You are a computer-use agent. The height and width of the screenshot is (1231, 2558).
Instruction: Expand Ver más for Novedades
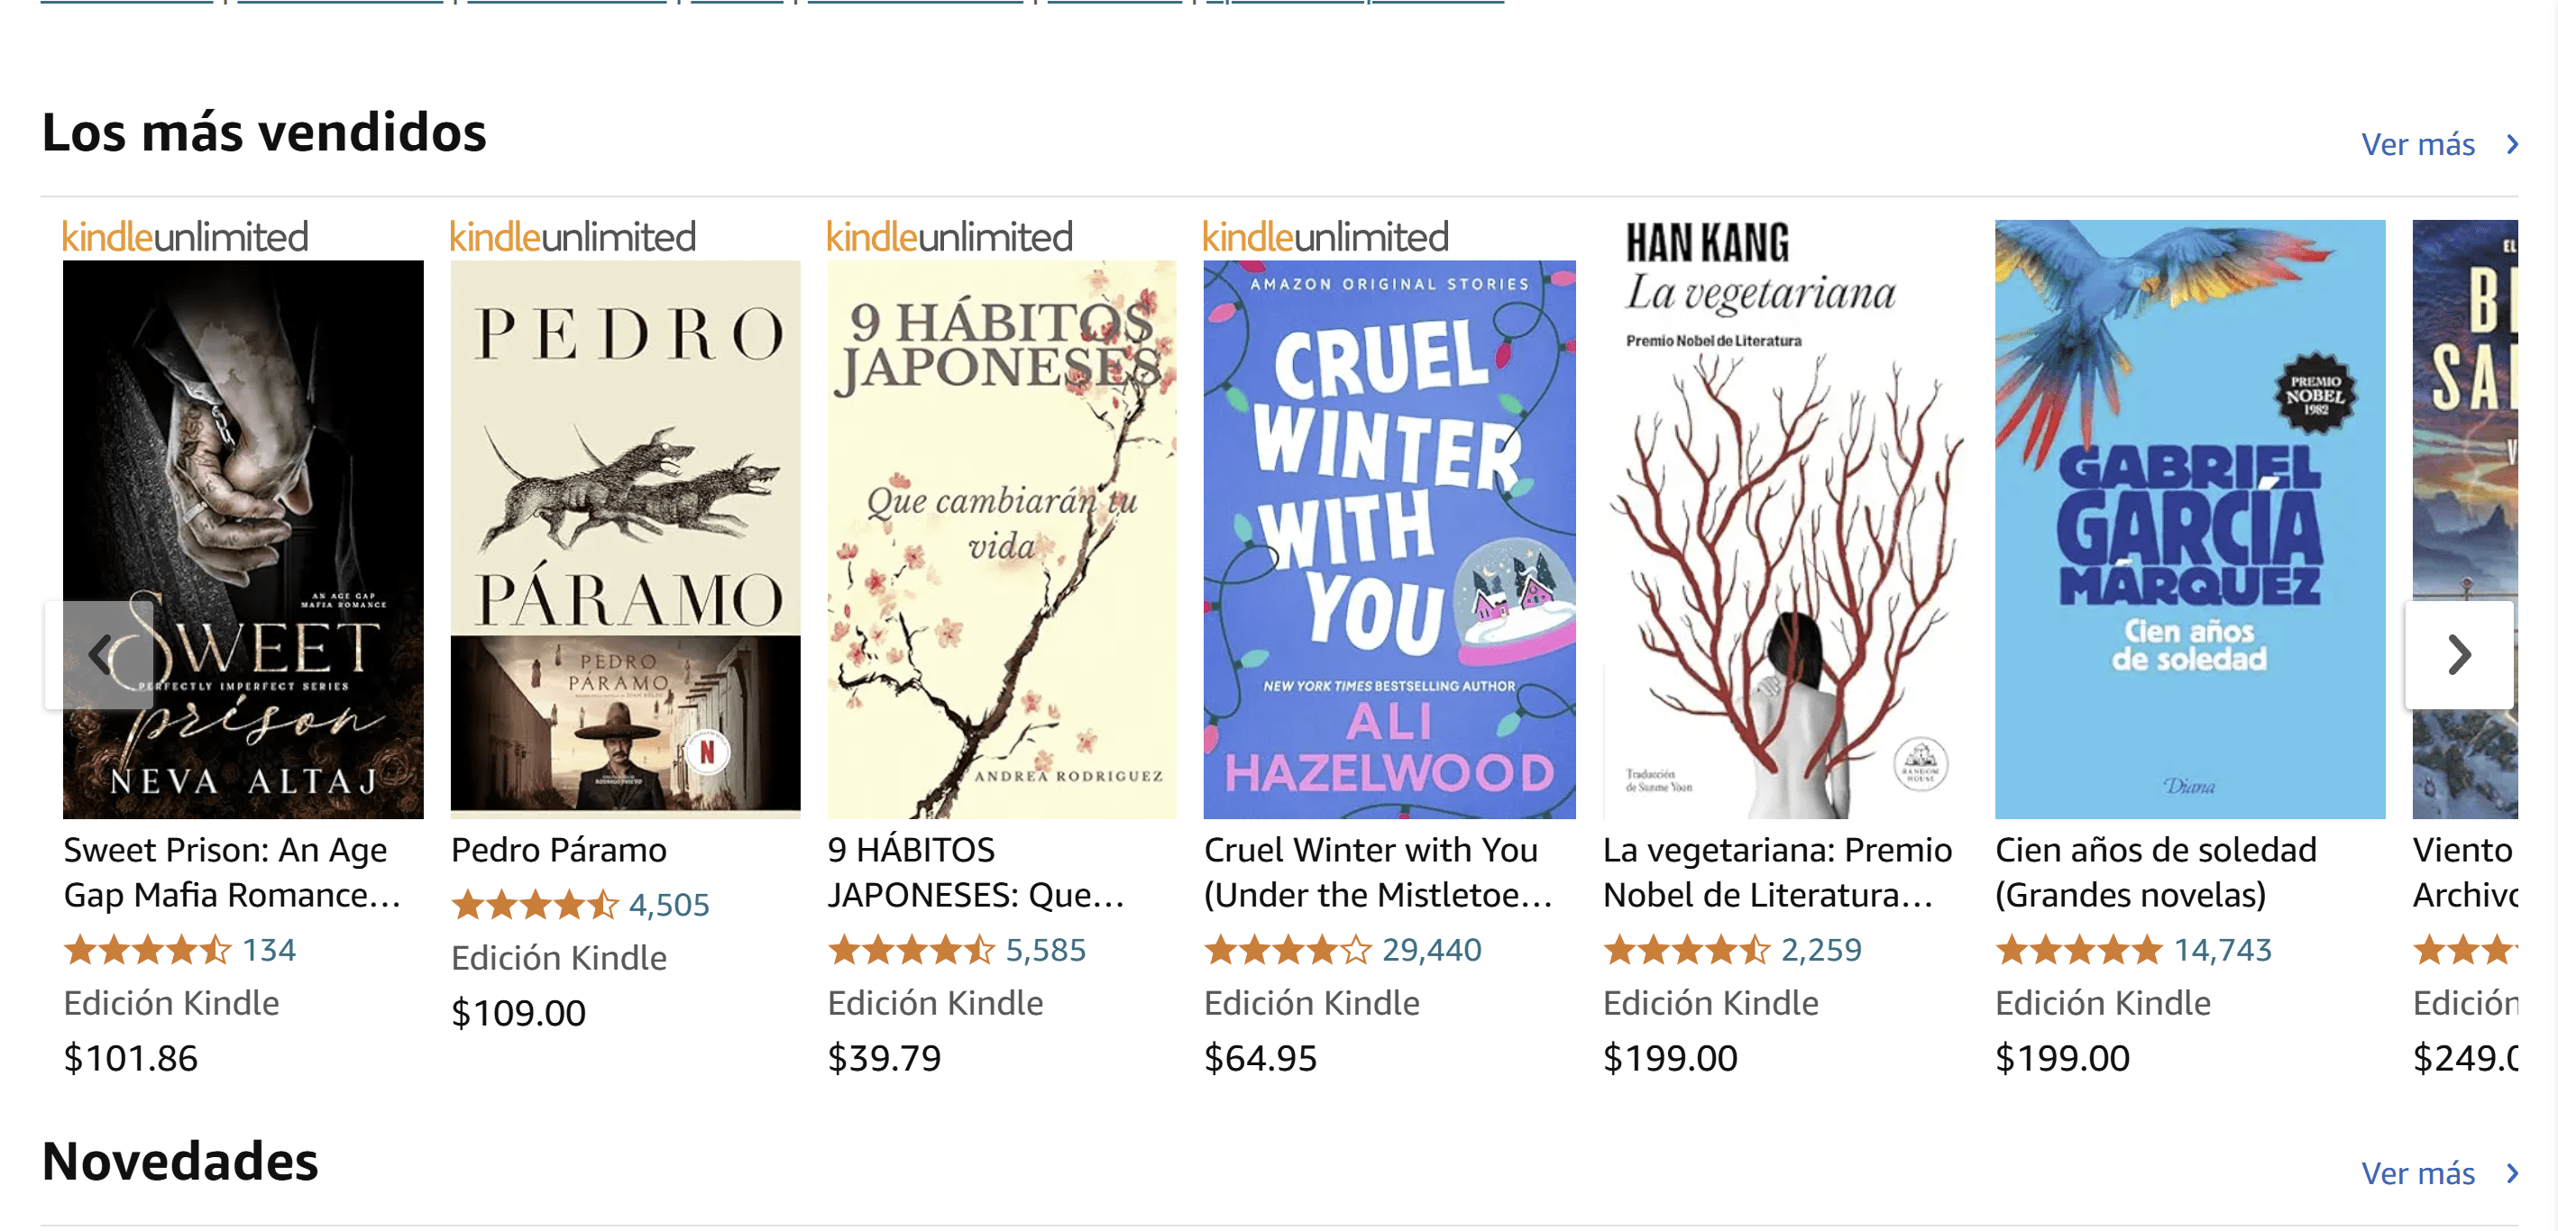pos(2439,1173)
